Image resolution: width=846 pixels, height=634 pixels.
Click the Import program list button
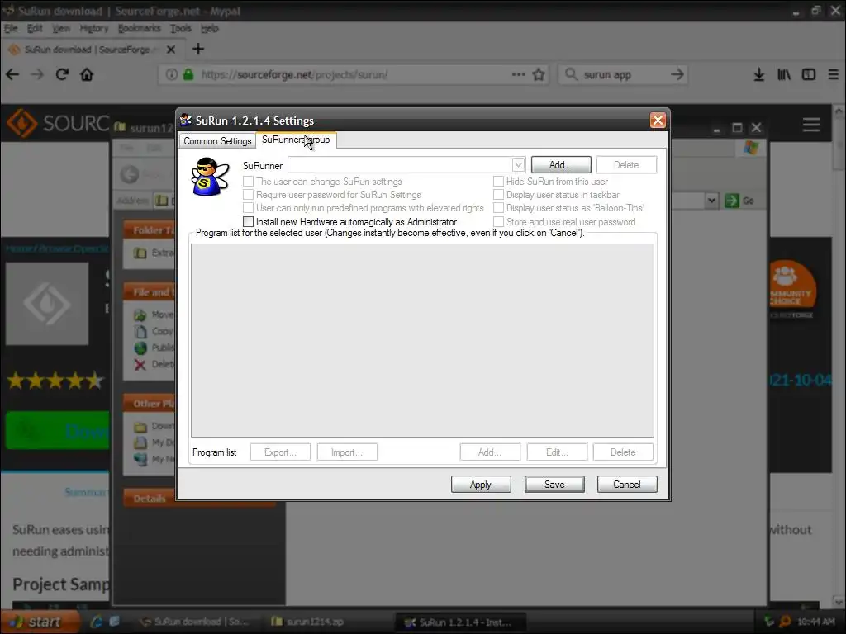click(347, 452)
